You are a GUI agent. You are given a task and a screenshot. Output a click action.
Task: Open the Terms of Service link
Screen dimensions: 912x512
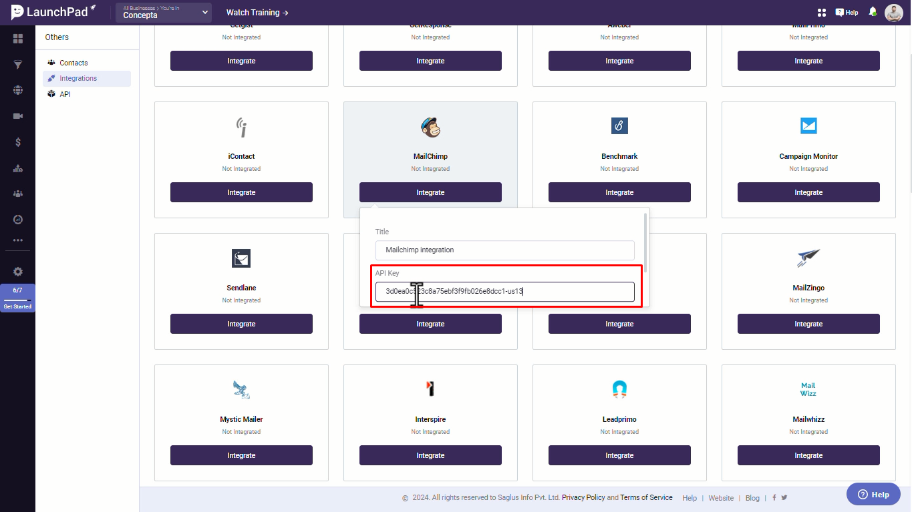646,497
